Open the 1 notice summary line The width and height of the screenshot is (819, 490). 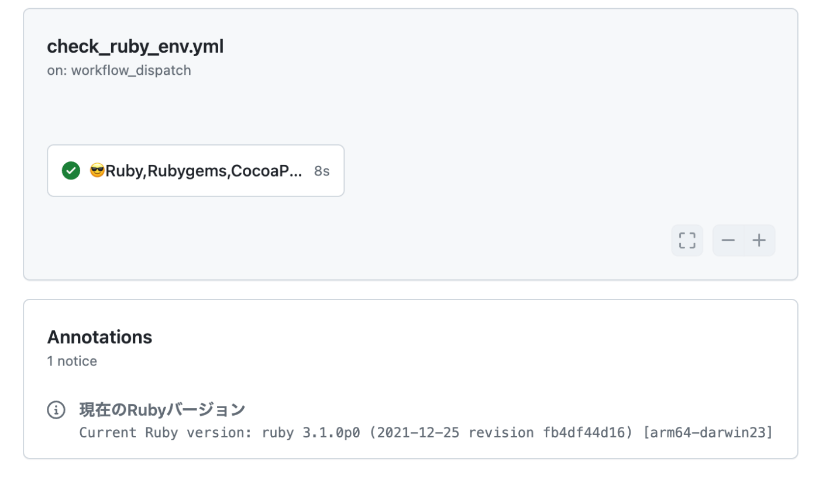[x=71, y=361]
